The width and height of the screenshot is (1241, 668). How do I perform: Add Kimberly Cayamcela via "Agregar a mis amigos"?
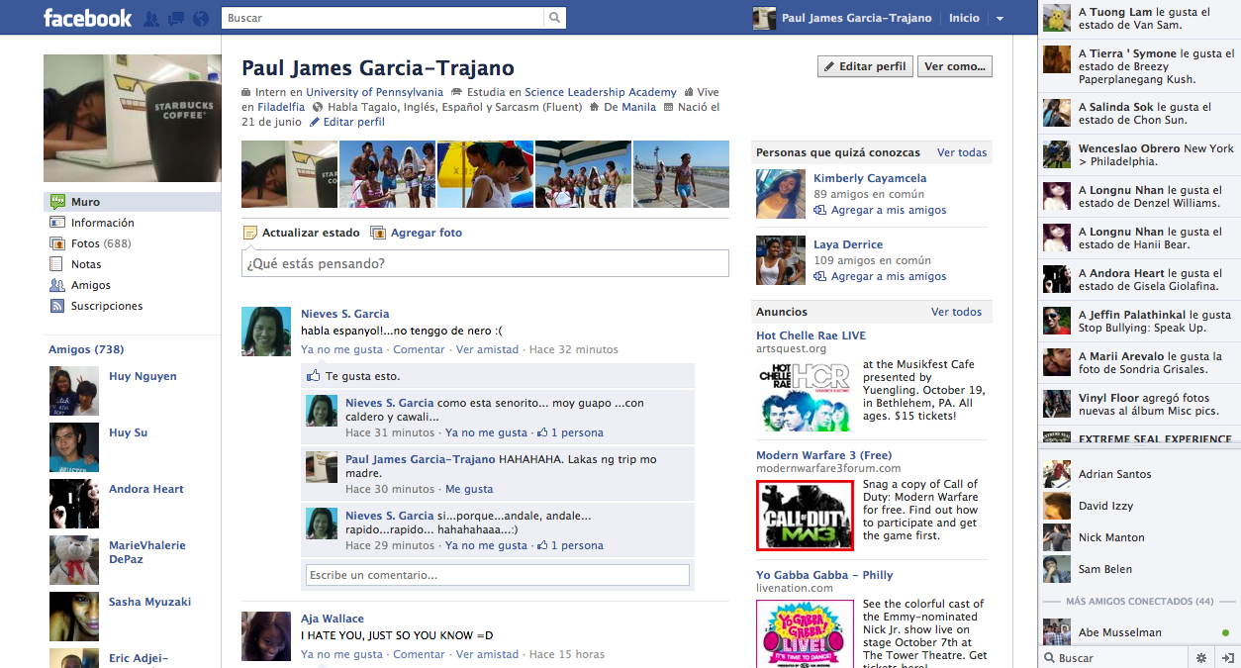click(x=888, y=210)
